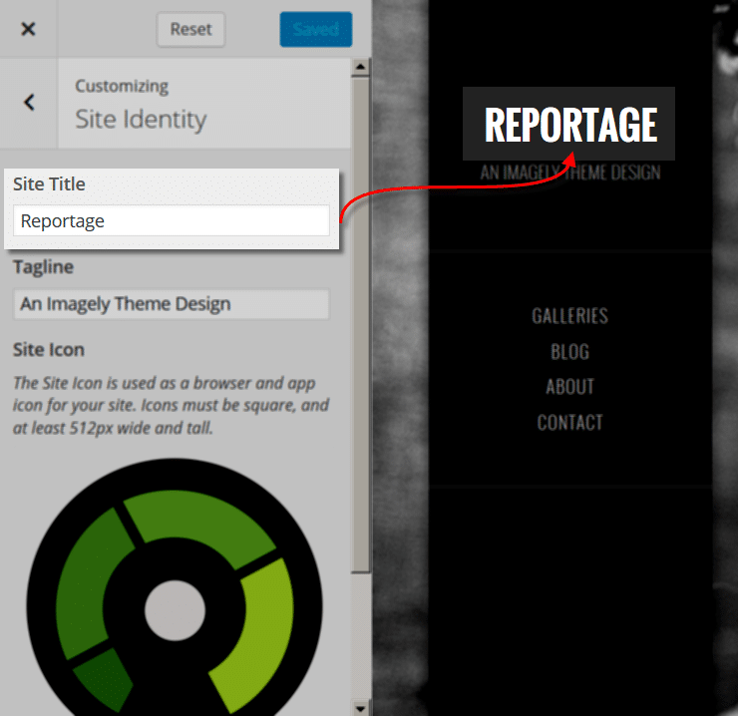Open the ABOUT menu item in preview
The image size is (738, 716).
(570, 387)
